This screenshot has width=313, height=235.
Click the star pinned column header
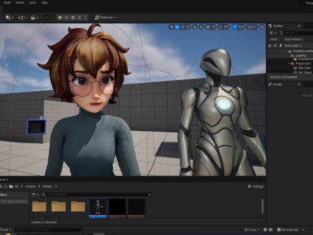275,46
